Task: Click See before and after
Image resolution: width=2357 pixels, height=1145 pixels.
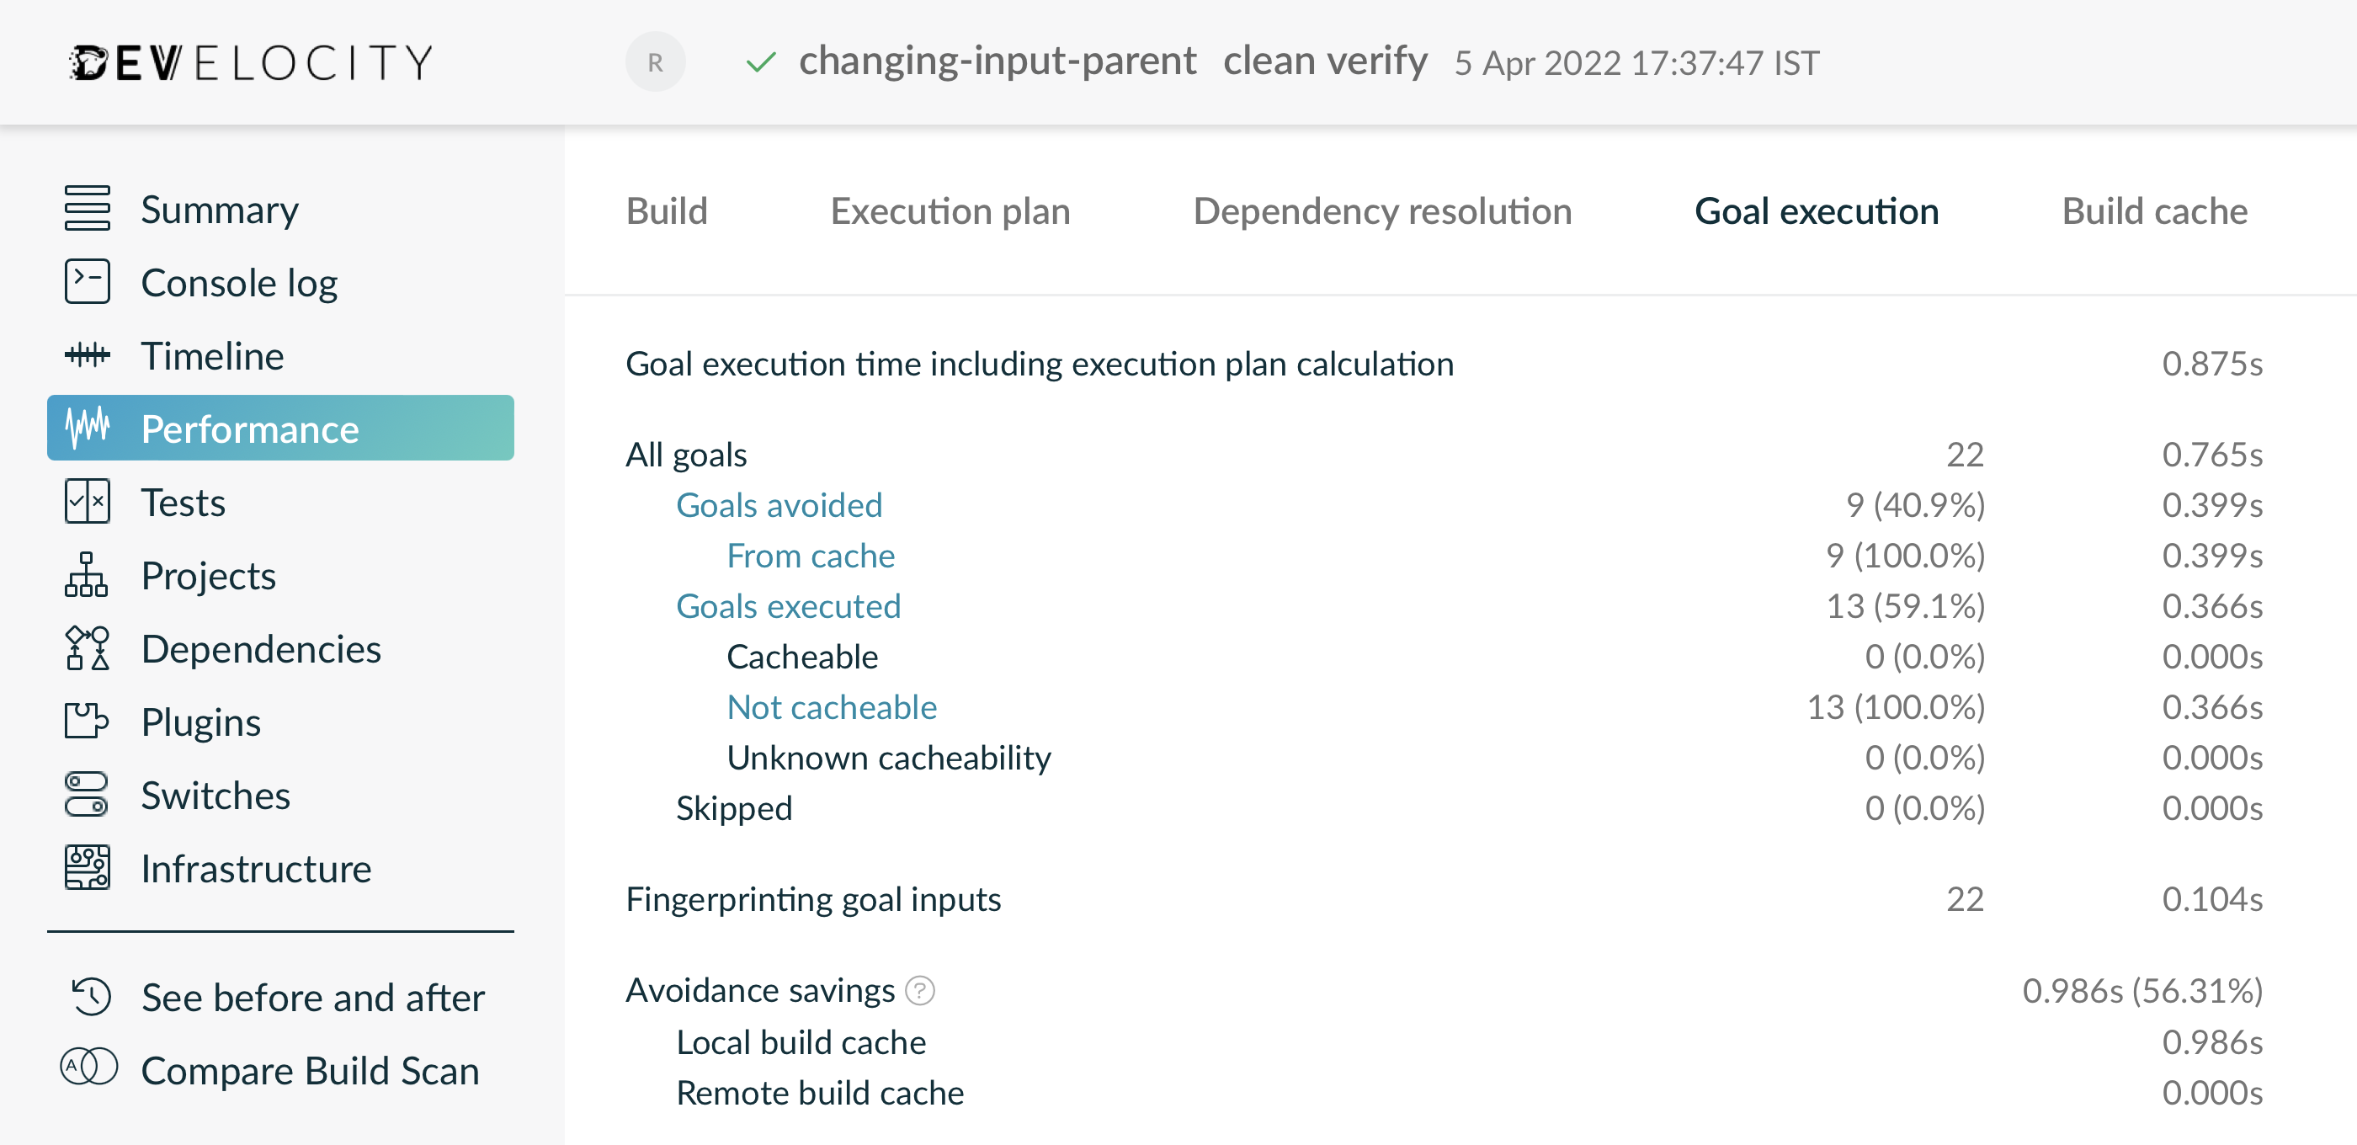Action: [313, 998]
